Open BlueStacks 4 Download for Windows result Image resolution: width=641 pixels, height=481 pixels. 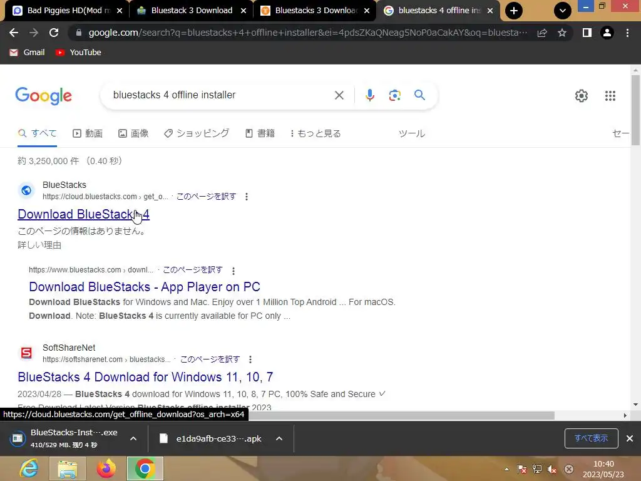click(145, 376)
